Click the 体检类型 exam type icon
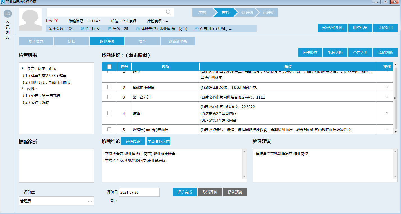The height and width of the screenshot is (214, 401). coord(138,29)
